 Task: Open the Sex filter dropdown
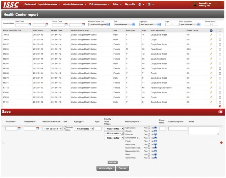124,25
